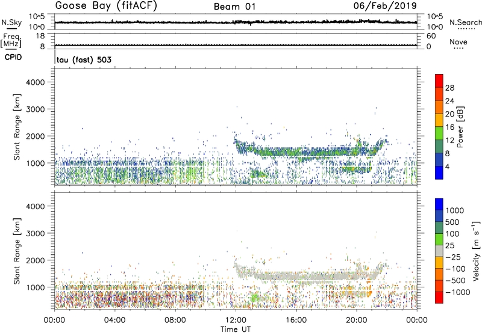Screen dimensions: 482x333
Task: Click the 'Time UT' axis title
Action: pyautogui.click(x=236, y=329)
